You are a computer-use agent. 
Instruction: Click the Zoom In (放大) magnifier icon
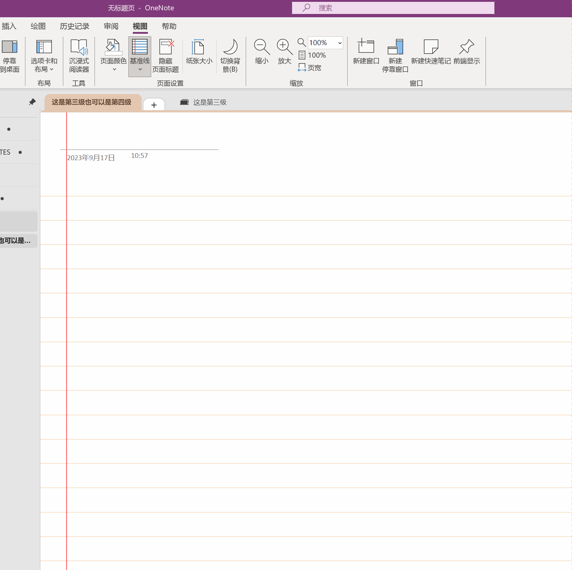284,47
